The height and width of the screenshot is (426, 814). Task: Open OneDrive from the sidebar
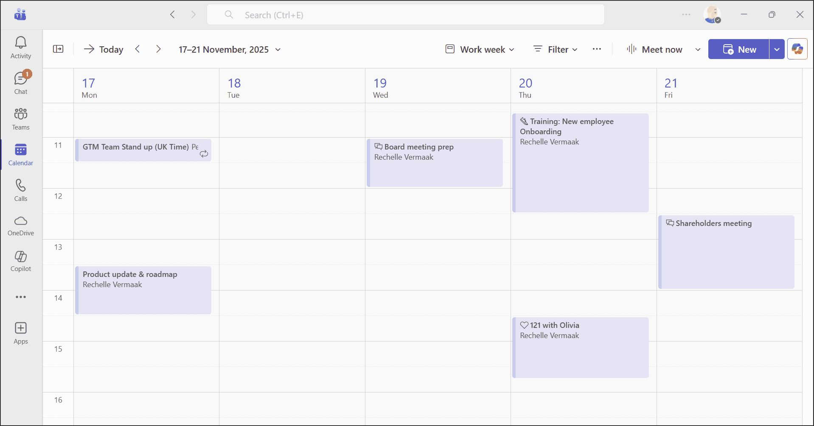tap(21, 226)
